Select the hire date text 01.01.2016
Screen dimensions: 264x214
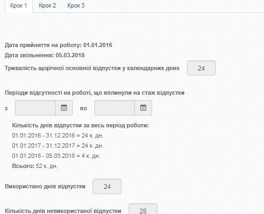pyautogui.click(x=98, y=45)
